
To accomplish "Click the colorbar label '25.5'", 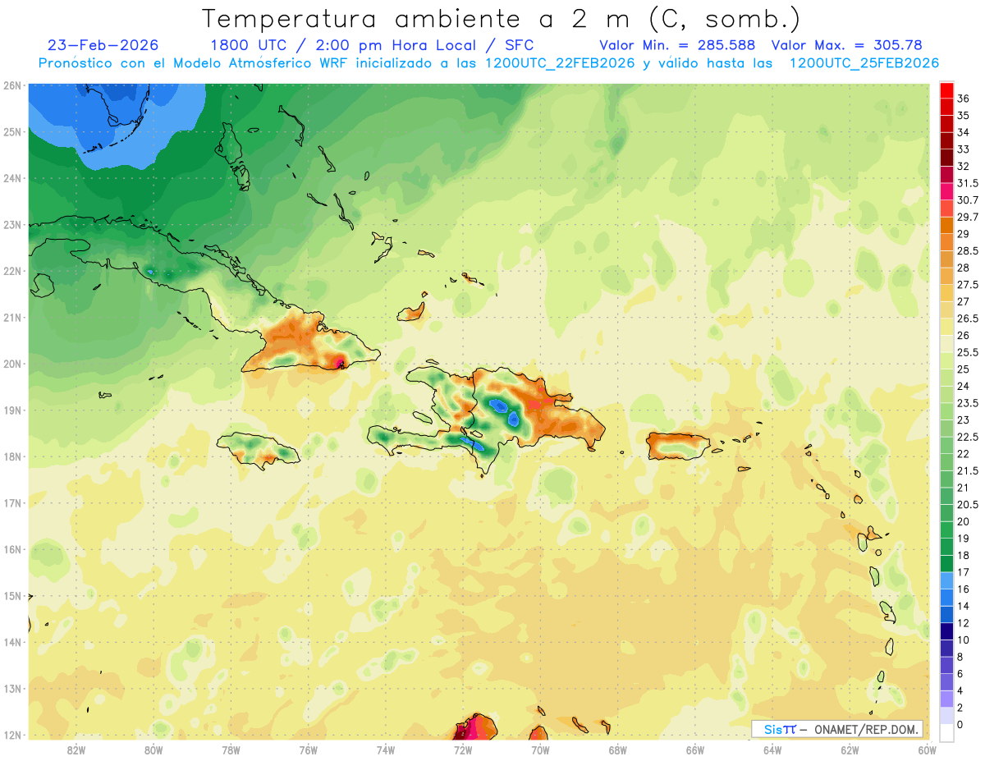I will click(968, 352).
